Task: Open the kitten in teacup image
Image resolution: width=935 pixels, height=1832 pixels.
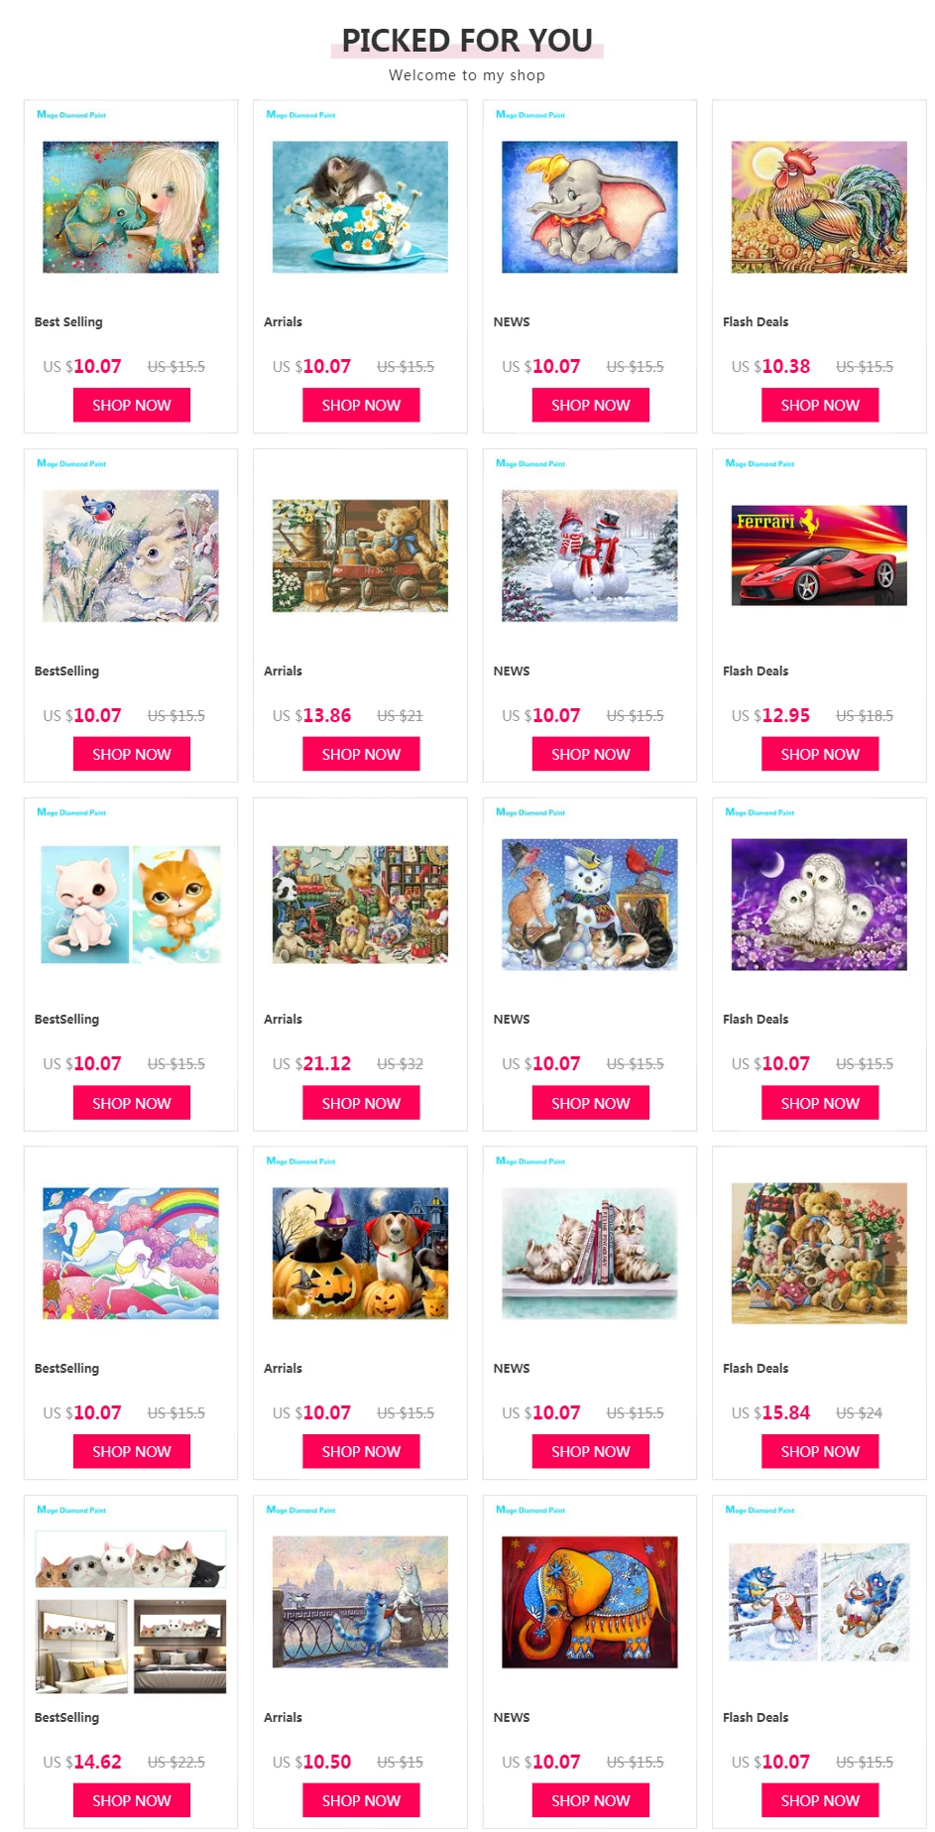Action: [360, 207]
